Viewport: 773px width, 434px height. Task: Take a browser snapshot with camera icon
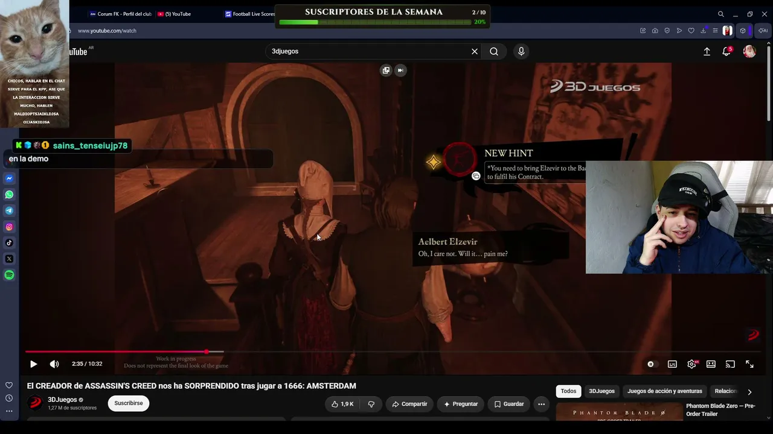(x=655, y=31)
